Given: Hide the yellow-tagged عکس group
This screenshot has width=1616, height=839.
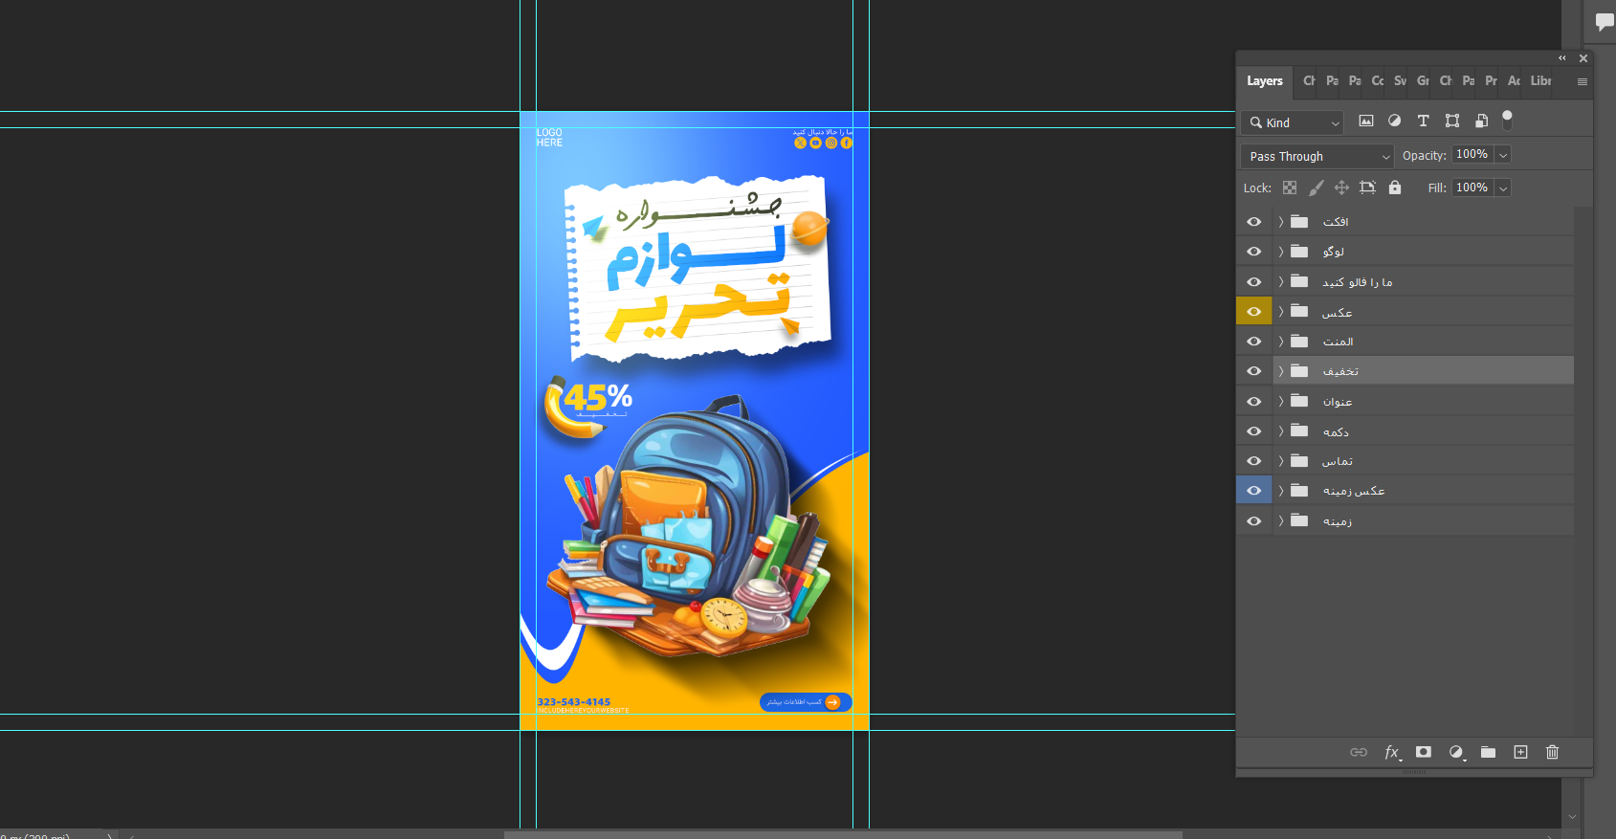Looking at the screenshot, I should [1254, 311].
